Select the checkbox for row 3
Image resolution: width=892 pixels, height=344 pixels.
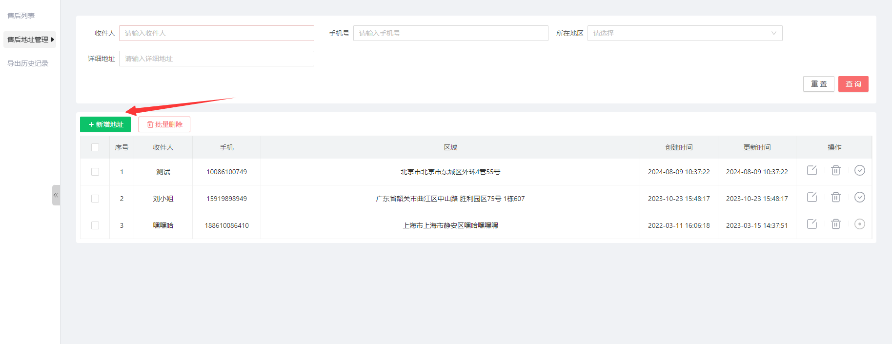click(x=95, y=225)
